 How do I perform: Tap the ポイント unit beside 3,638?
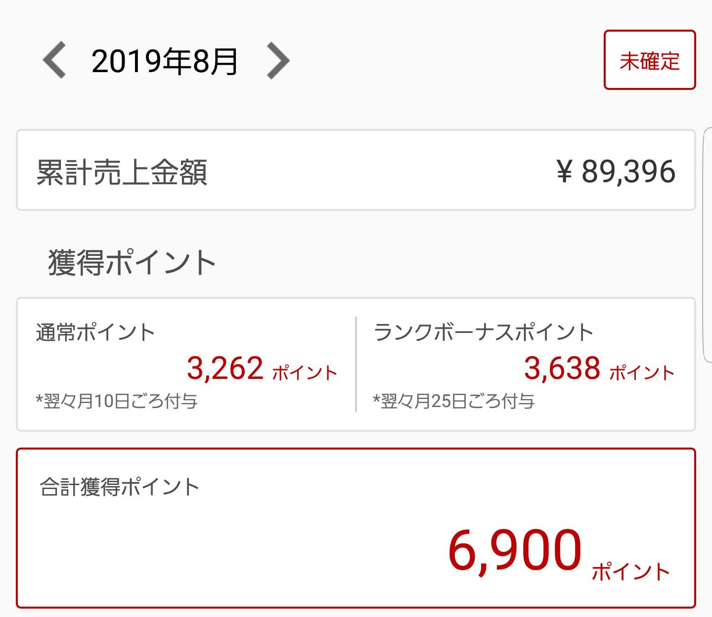(x=642, y=372)
